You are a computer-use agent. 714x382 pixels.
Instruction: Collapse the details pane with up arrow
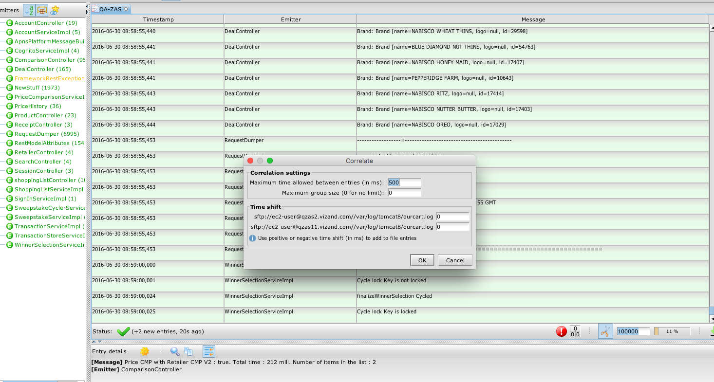(x=94, y=341)
